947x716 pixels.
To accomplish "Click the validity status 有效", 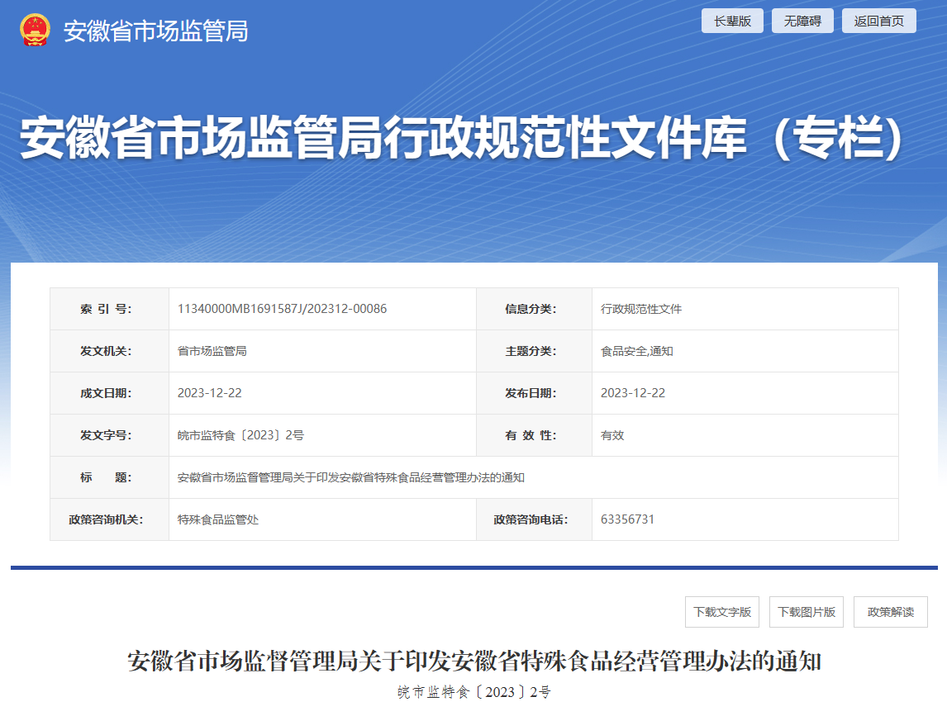I will [612, 435].
